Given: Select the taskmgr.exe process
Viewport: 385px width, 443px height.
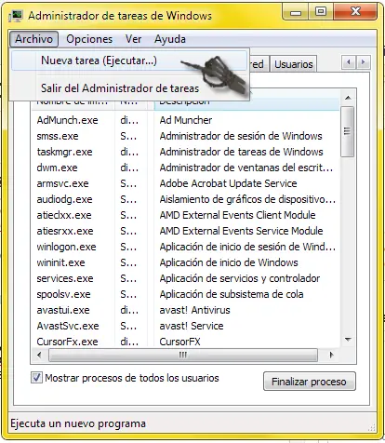Looking at the screenshot, I should (x=64, y=152).
